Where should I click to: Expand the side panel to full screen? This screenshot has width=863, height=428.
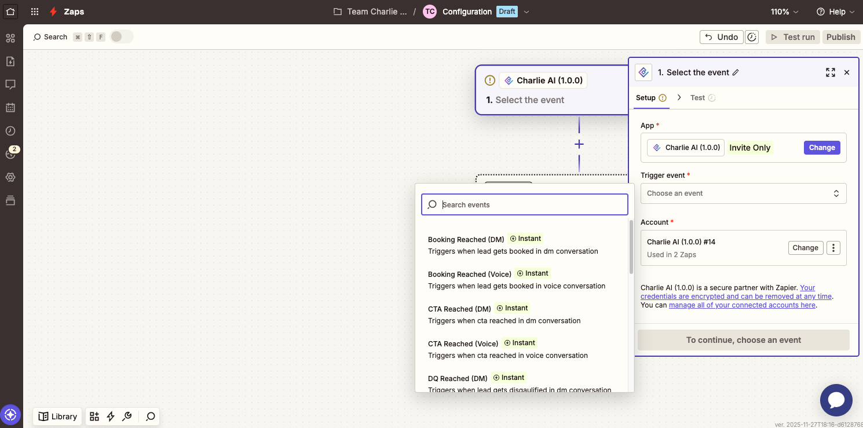[x=831, y=72]
